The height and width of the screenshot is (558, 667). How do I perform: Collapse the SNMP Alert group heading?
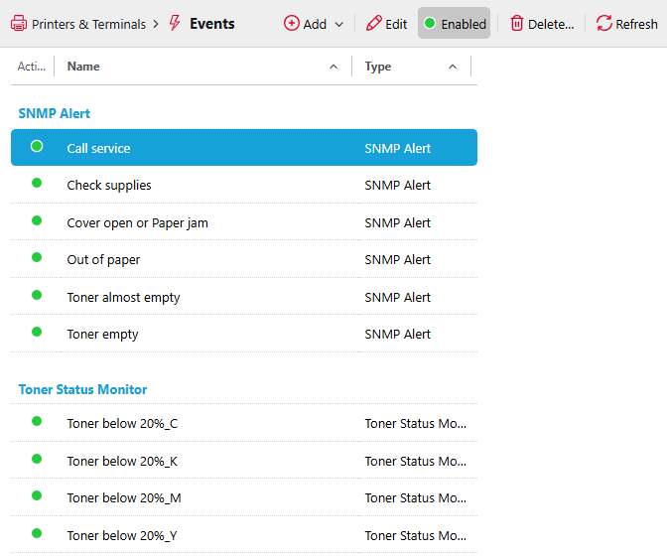click(x=54, y=113)
